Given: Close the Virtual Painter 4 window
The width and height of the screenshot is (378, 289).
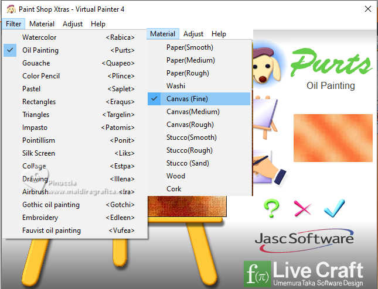Looking at the screenshot, I should (x=368, y=9).
